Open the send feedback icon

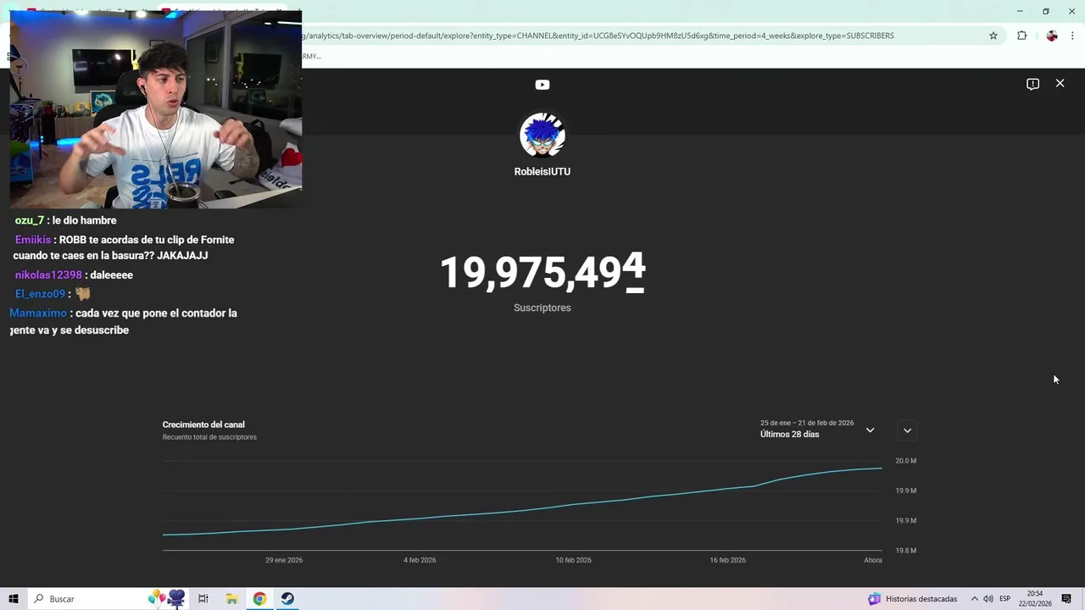click(x=1032, y=84)
